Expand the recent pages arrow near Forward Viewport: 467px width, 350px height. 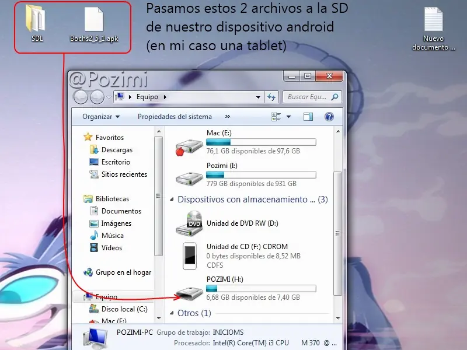click(109, 97)
